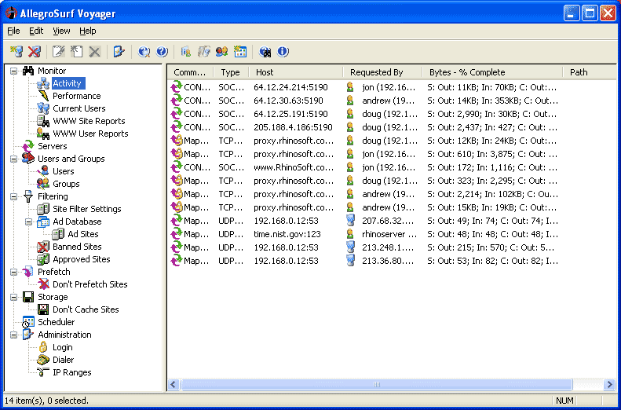The image size is (621, 410).
Task: Click the padlock icon beside Login
Action: pyautogui.click(x=43, y=347)
